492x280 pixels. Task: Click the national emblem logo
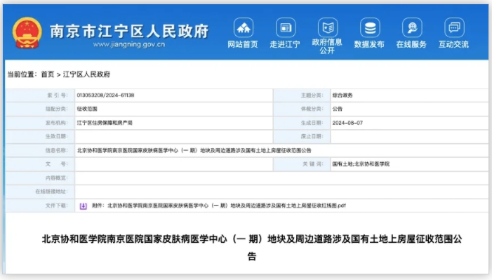click(x=27, y=33)
